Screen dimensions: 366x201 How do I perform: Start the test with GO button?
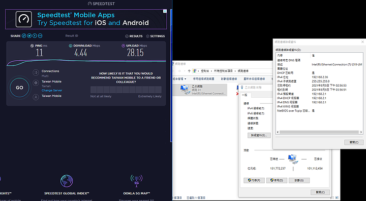tap(19, 88)
